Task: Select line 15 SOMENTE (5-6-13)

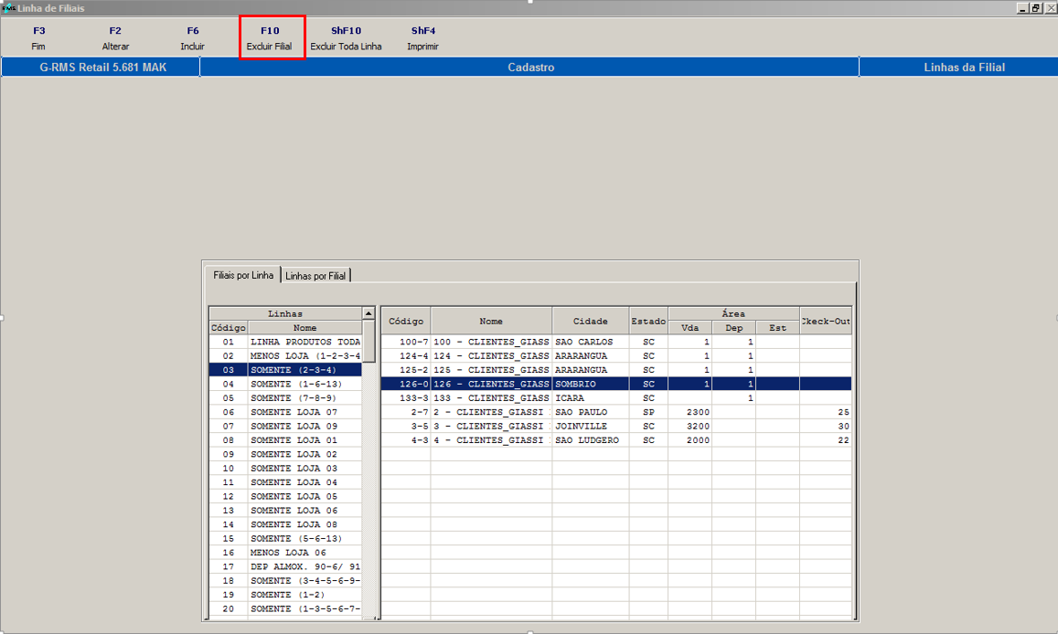Action: pos(285,538)
